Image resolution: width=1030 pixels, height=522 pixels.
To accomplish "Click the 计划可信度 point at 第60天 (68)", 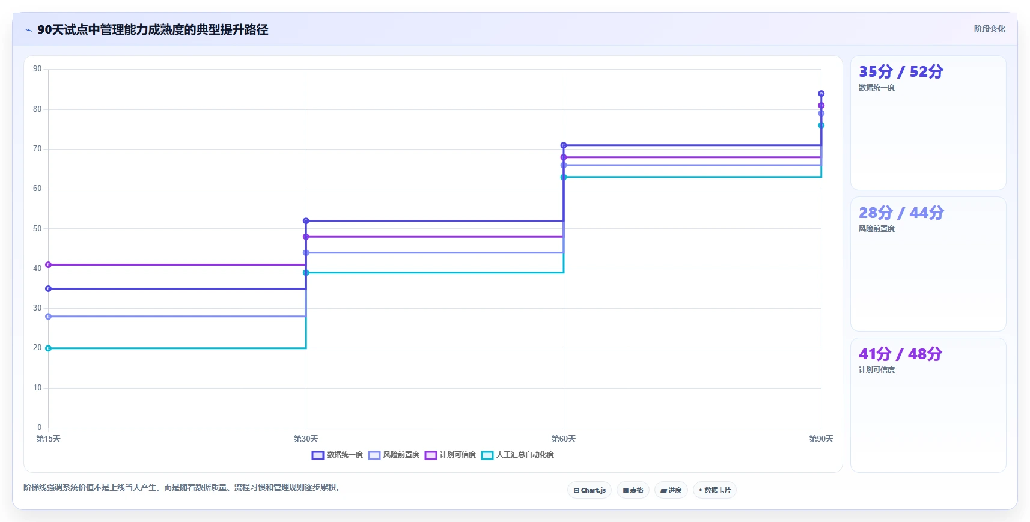I will coord(564,157).
